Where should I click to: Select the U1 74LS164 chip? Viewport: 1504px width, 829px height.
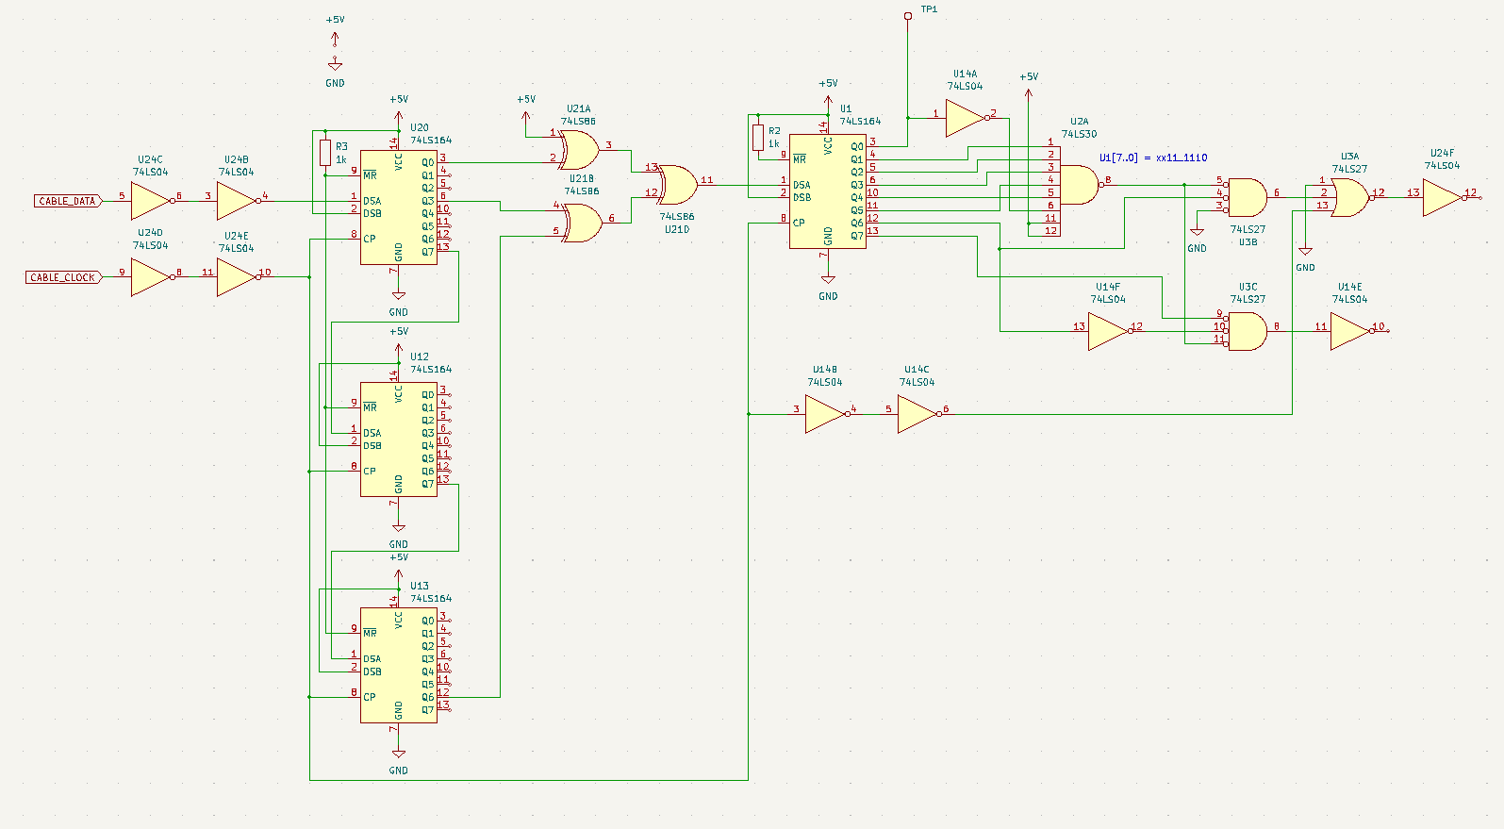[827, 191]
